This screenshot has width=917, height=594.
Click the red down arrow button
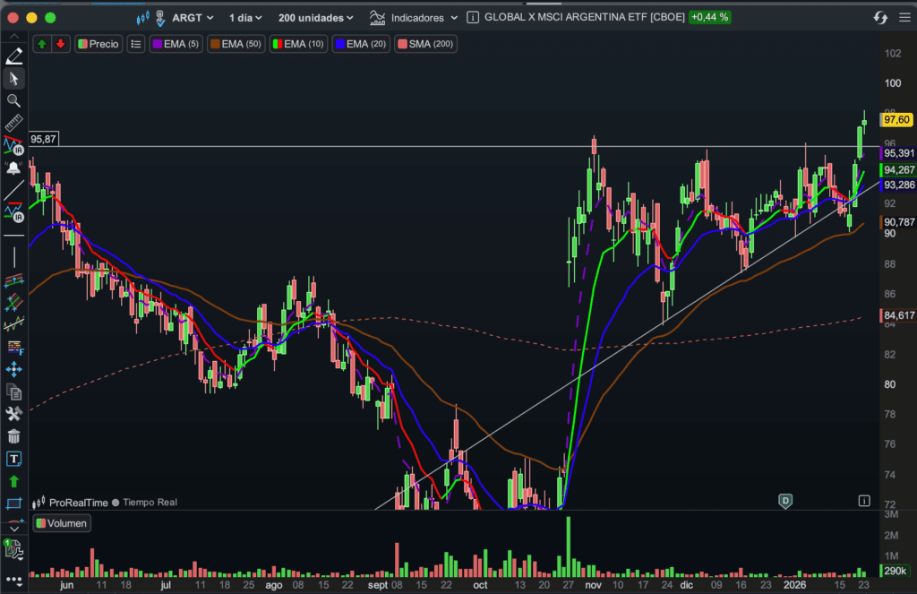click(x=60, y=44)
